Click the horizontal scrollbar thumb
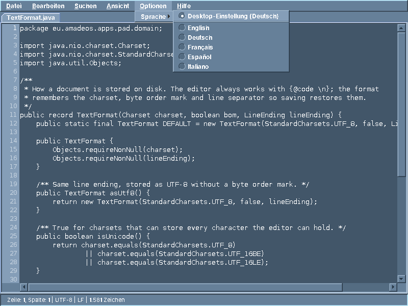 185,287
